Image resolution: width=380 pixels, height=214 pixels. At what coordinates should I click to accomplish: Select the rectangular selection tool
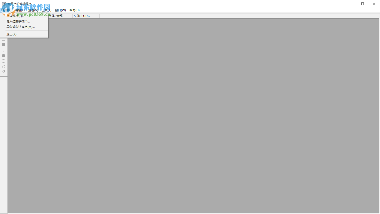coord(3,61)
